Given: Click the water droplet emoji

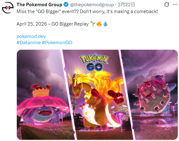Looking at the screenshot, I should [105, 24].
